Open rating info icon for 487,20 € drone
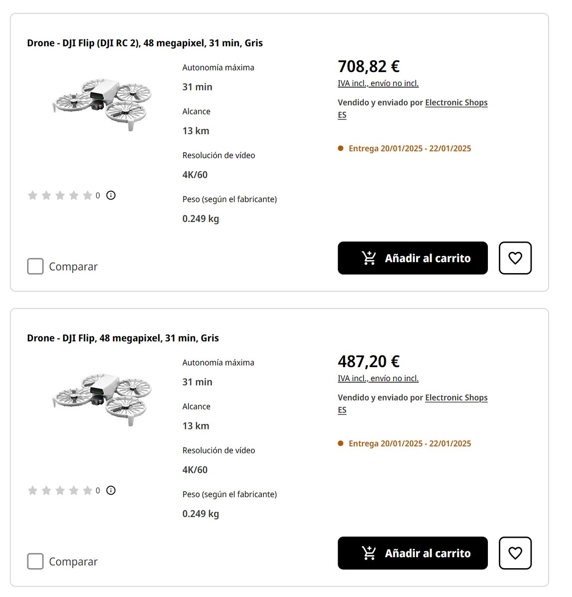 [111, 491]
